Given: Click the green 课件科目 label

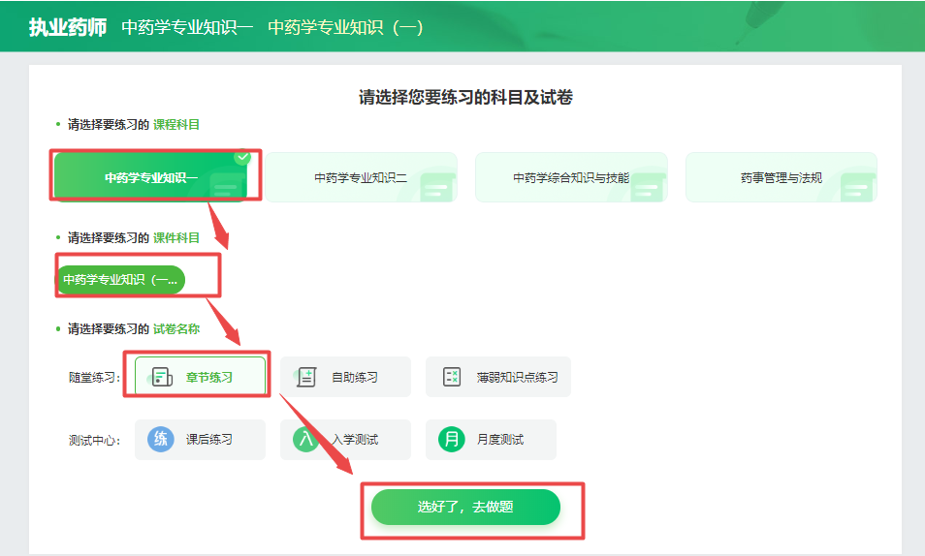Looking at the screenshot, I should [176, 237].
